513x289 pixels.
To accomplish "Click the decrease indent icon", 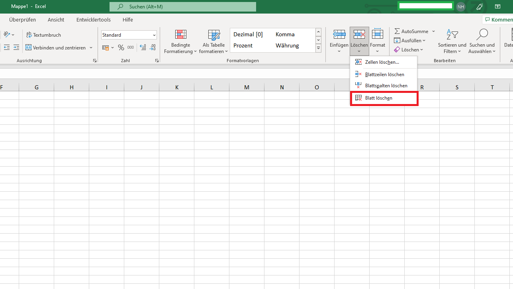I will tap(7, 47).
